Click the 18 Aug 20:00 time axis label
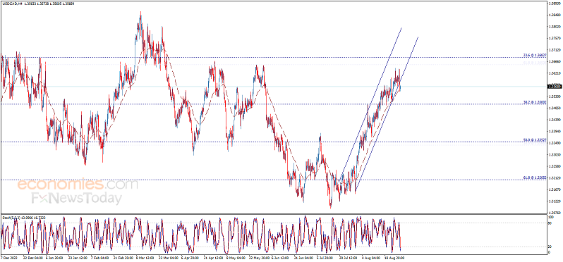 (394, 257)
